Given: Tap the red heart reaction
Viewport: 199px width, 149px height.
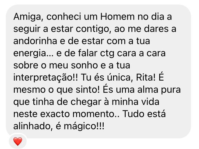Looking at the screenshot, I should pyautogui.click(x=18, y=141).
